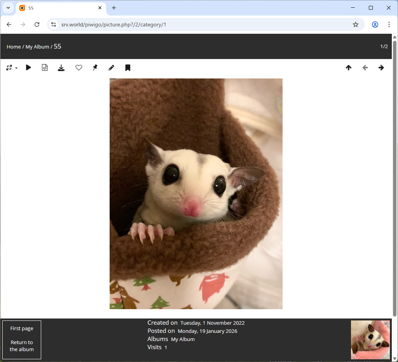Navigate to My Album breadcrumb
The width and height of the screenshot is (398, 362).
tap(37, 47)
